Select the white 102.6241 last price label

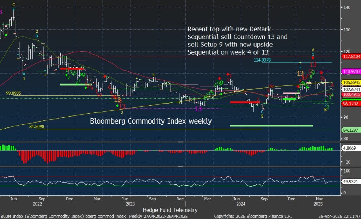click(352, 89)
